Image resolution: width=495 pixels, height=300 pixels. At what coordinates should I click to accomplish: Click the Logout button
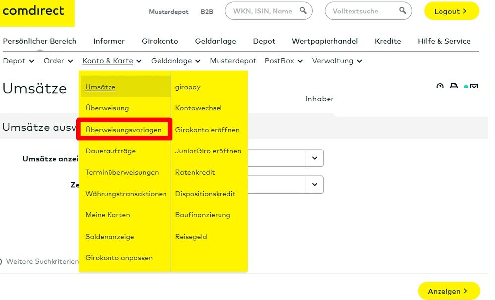tap(450, 11)
